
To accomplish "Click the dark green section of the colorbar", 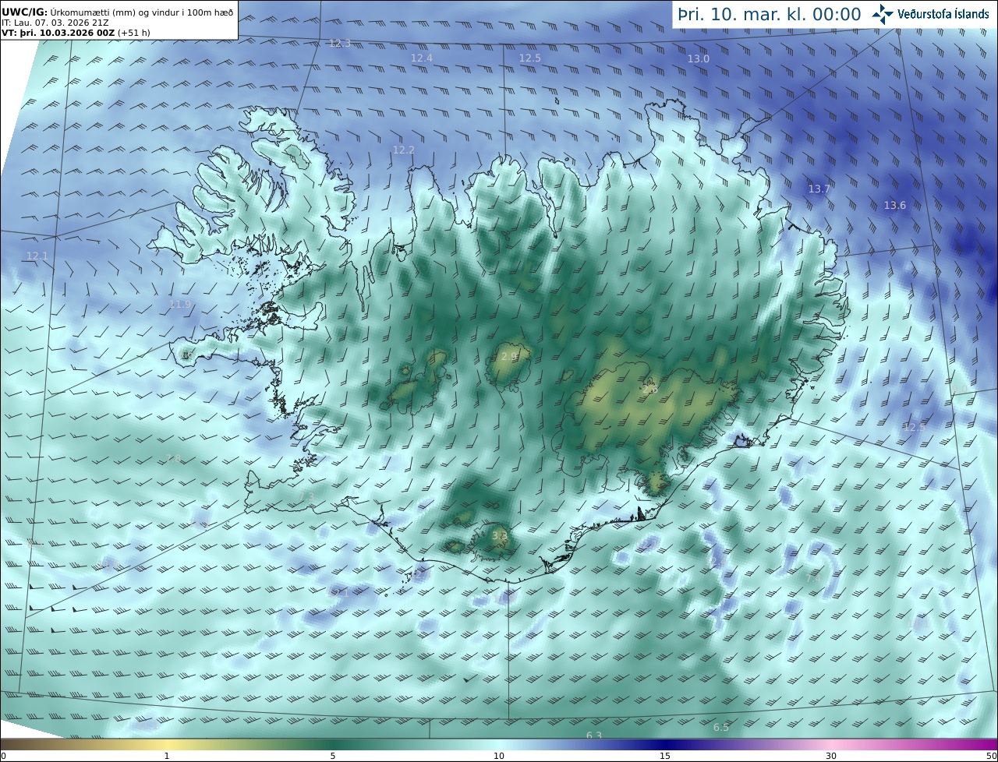I will pyautogui.click(x=333, y=745).
